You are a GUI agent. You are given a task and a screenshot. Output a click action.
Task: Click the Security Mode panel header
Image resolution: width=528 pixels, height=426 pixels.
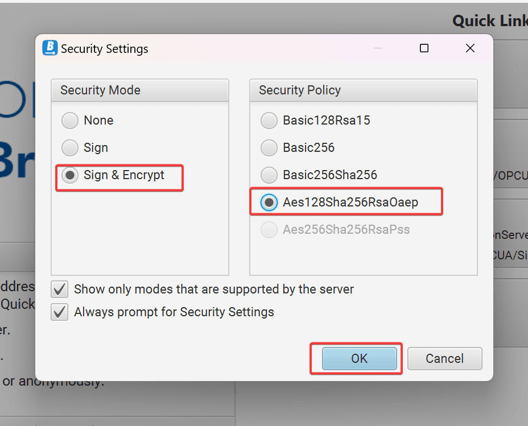tap(100, 90)
